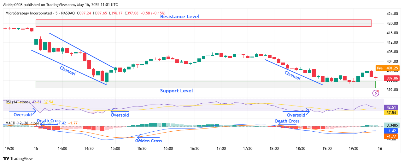Screen dimensions: 404x164
Task: Click the 19:00 time axis label
Action: tap(327, 149)
